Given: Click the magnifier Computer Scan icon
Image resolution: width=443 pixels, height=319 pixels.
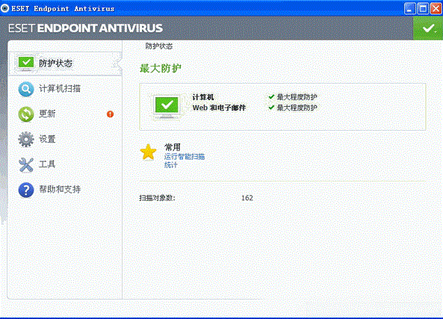Looking at the screenshot, I should coord(26,89).
